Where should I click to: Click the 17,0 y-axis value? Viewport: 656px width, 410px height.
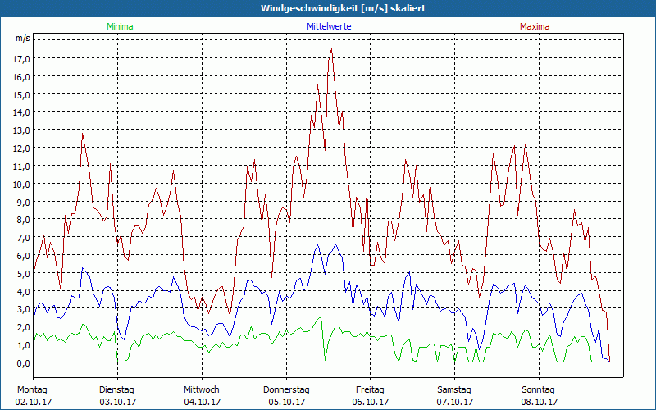point(21,59)
